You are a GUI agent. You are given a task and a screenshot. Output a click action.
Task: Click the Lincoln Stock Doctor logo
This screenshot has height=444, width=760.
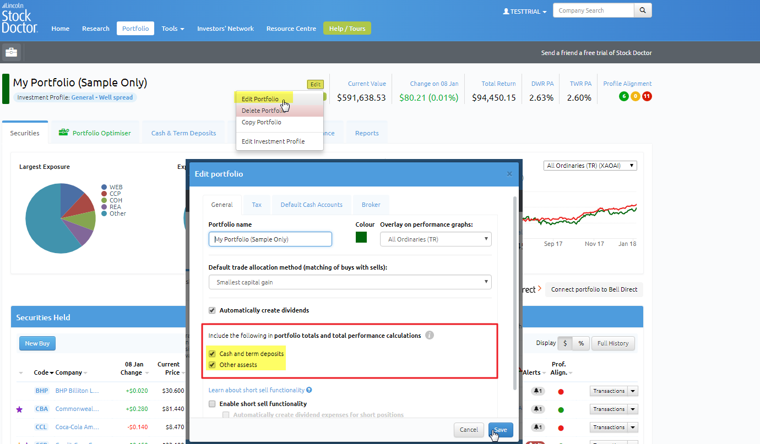(20, 19)
